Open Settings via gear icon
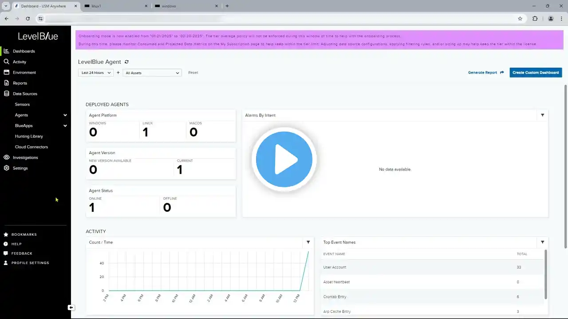The height and width of the screenshot is (319, 568). click(x=6, y=168)
